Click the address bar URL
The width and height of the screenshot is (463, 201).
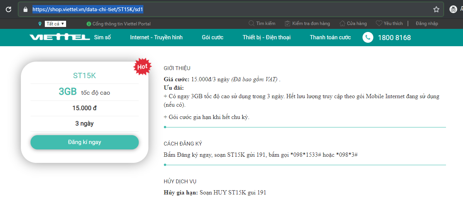point(88,9)
